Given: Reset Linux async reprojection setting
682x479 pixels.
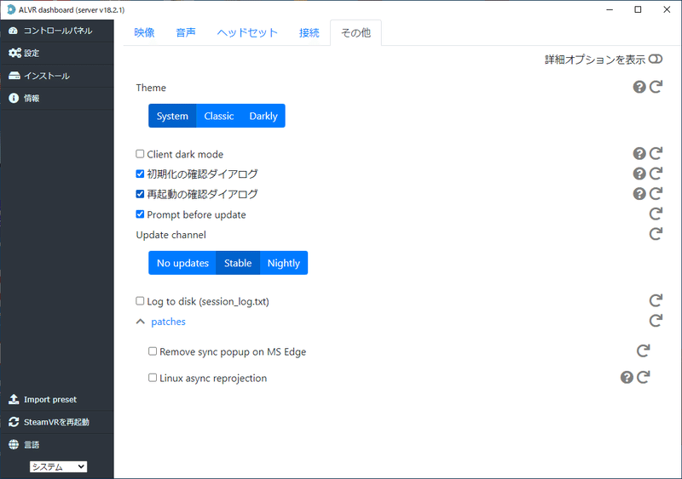Looking at the screenshot, I should [x=644, y=377].
